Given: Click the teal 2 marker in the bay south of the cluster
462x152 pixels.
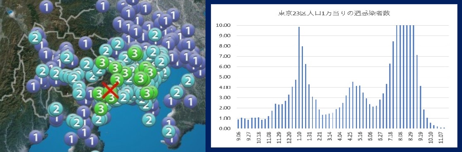Looking at the screenshot, I should tap(149, 119).
